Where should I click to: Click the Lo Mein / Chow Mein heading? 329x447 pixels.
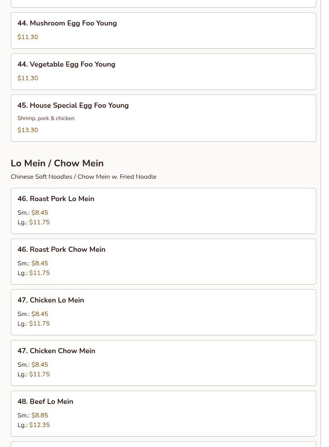(57, 164)
